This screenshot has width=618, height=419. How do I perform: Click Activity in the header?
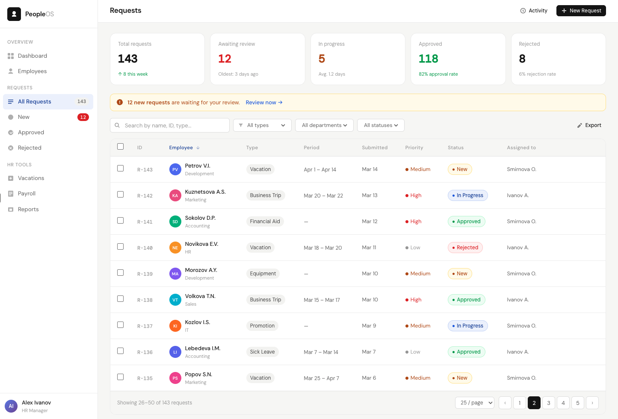534,11
